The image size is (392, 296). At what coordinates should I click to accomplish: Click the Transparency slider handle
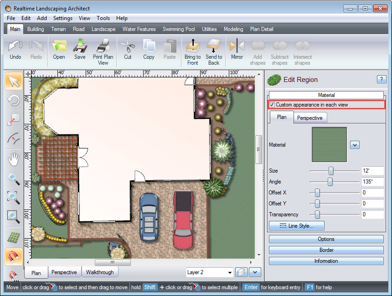tap(317, 214)
